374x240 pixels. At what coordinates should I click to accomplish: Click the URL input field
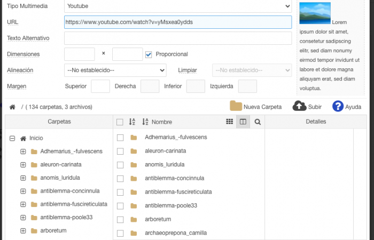pos(177,22)
